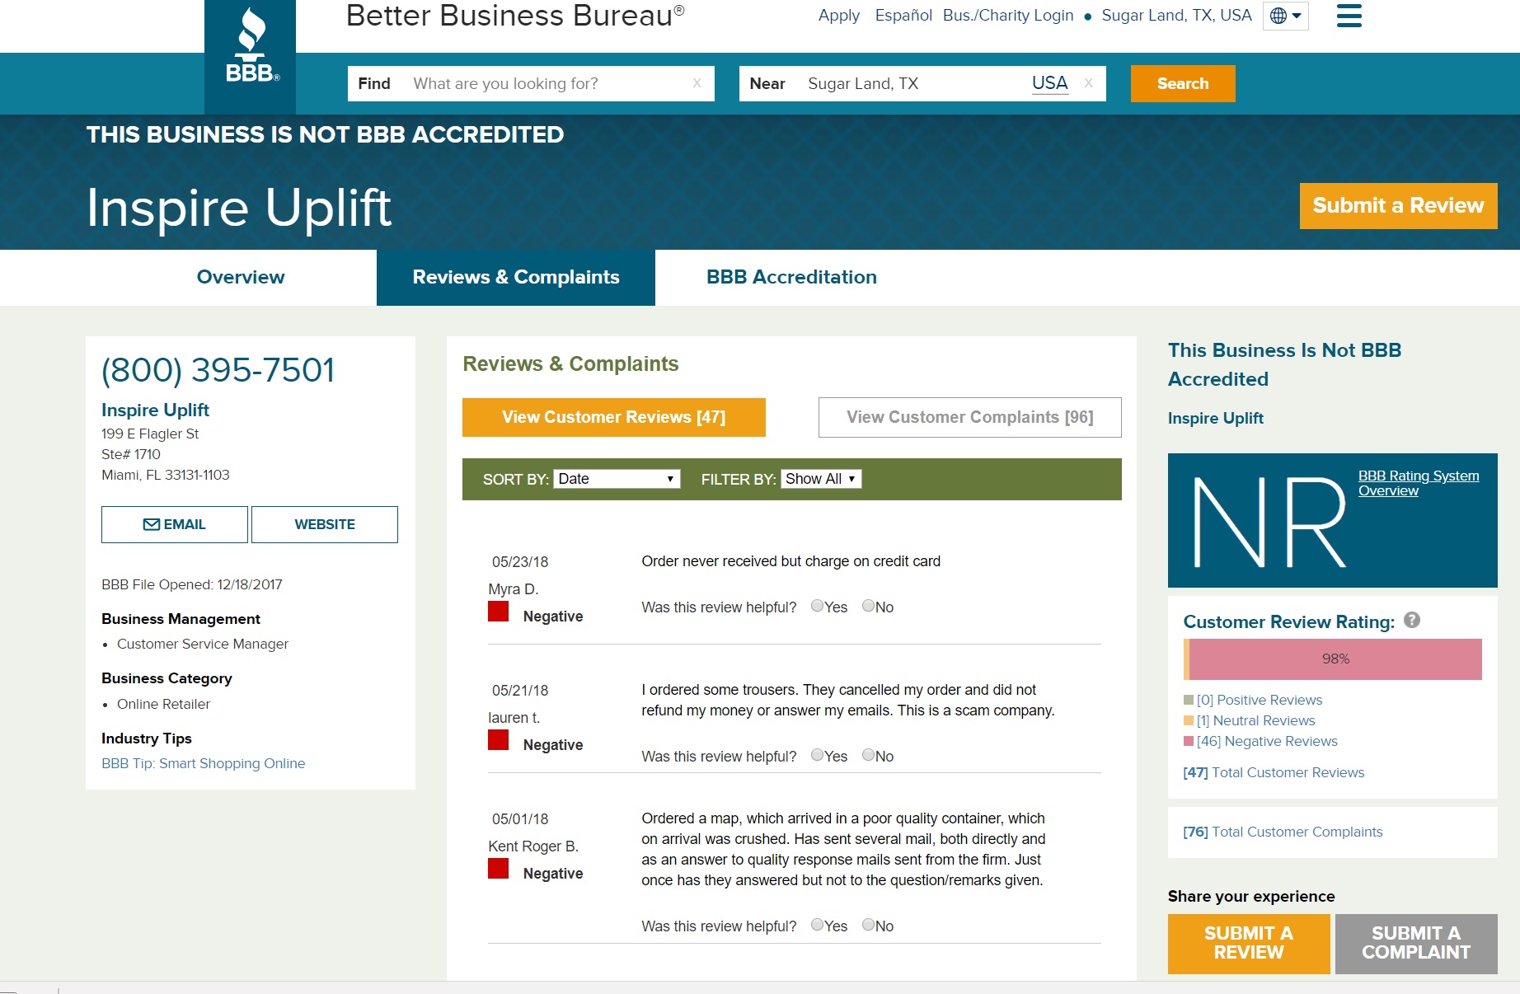Open the Filter By Show All dropdown
Image resolution: width=1520 pixels, height=994 pixels.
(x=821, y=479)
